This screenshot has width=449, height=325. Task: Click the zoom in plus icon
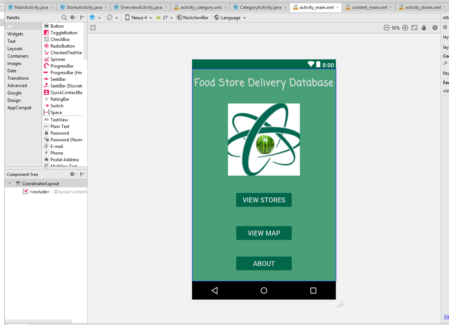[405, 28]
